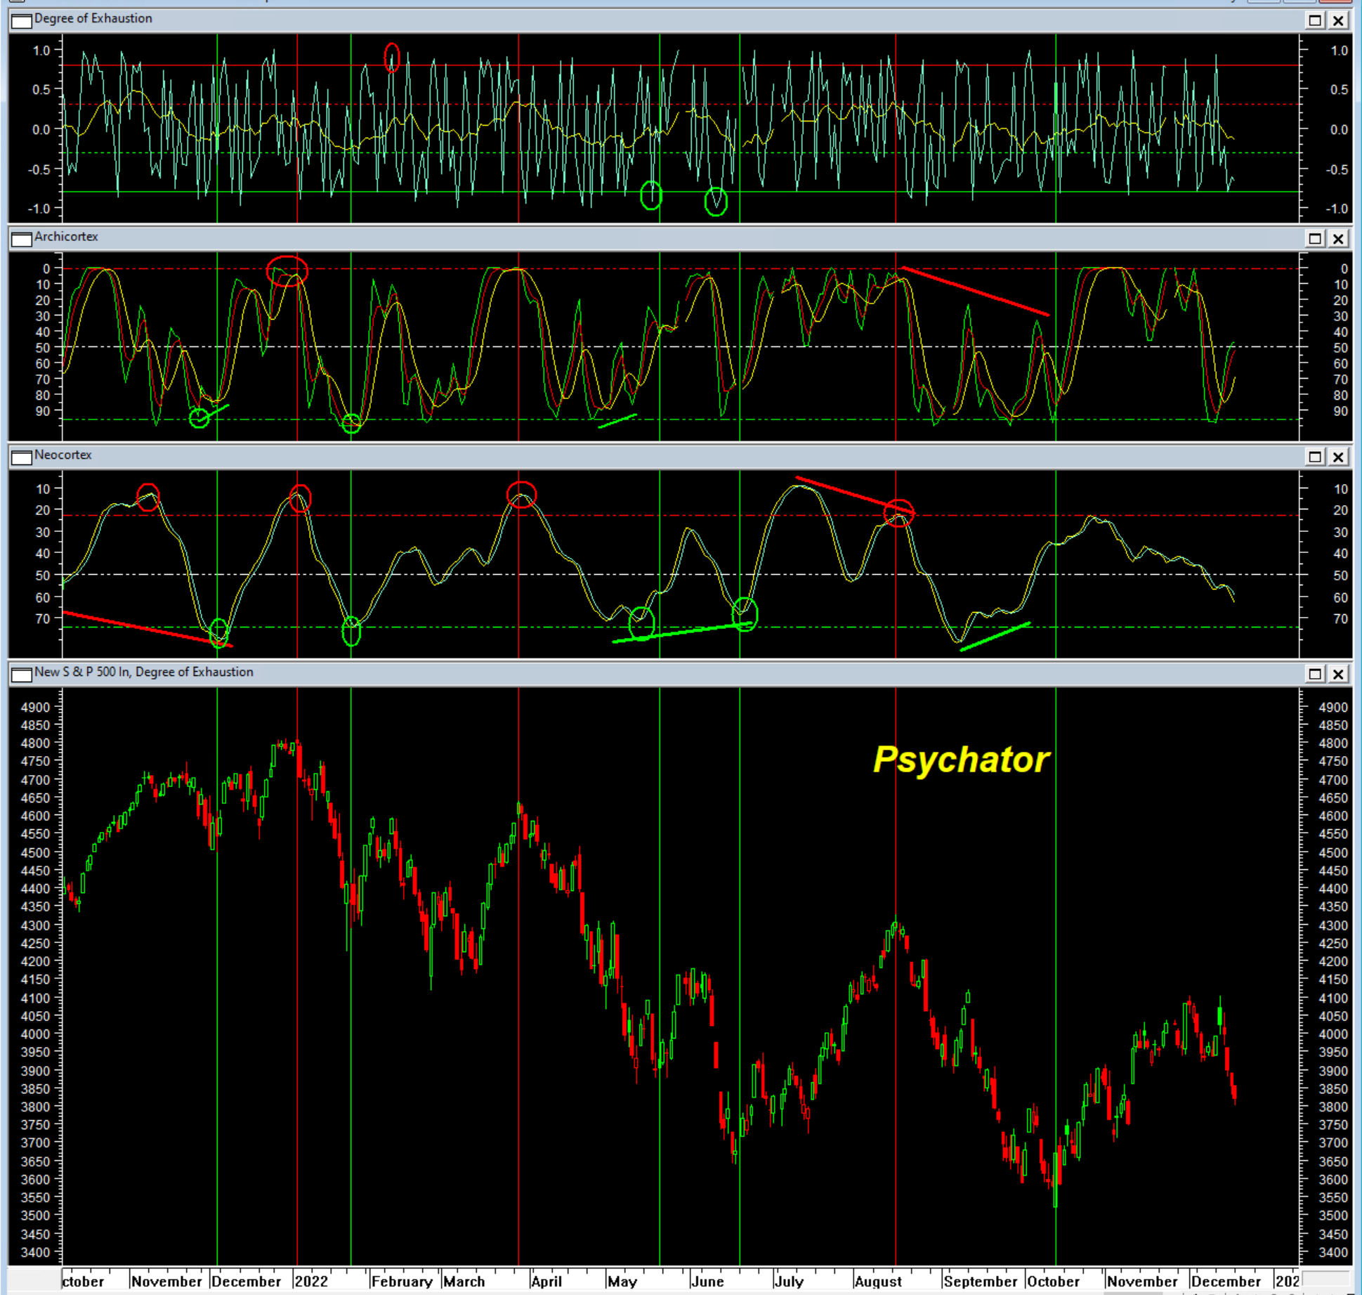The image size is (1362, 1295).
Task: Maximize the Archicortex indicator panel
Action: click(x=1315, y=238)
